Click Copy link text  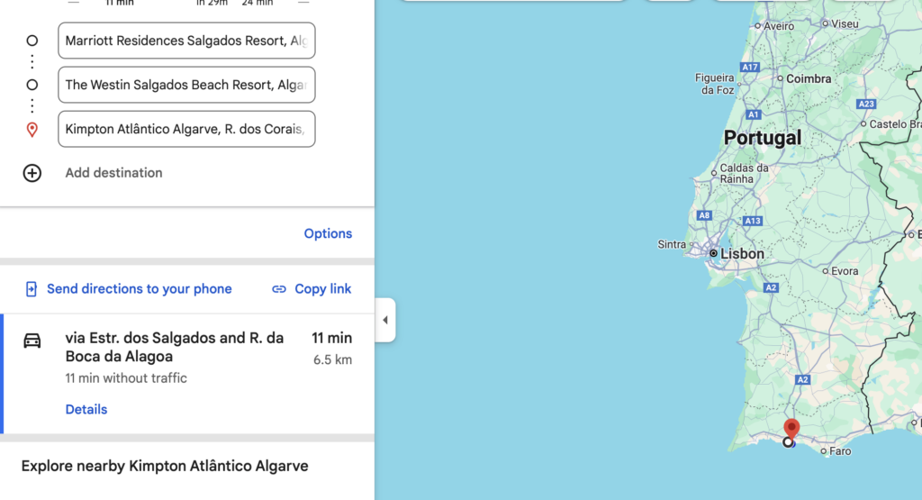[x=323, y=289]
